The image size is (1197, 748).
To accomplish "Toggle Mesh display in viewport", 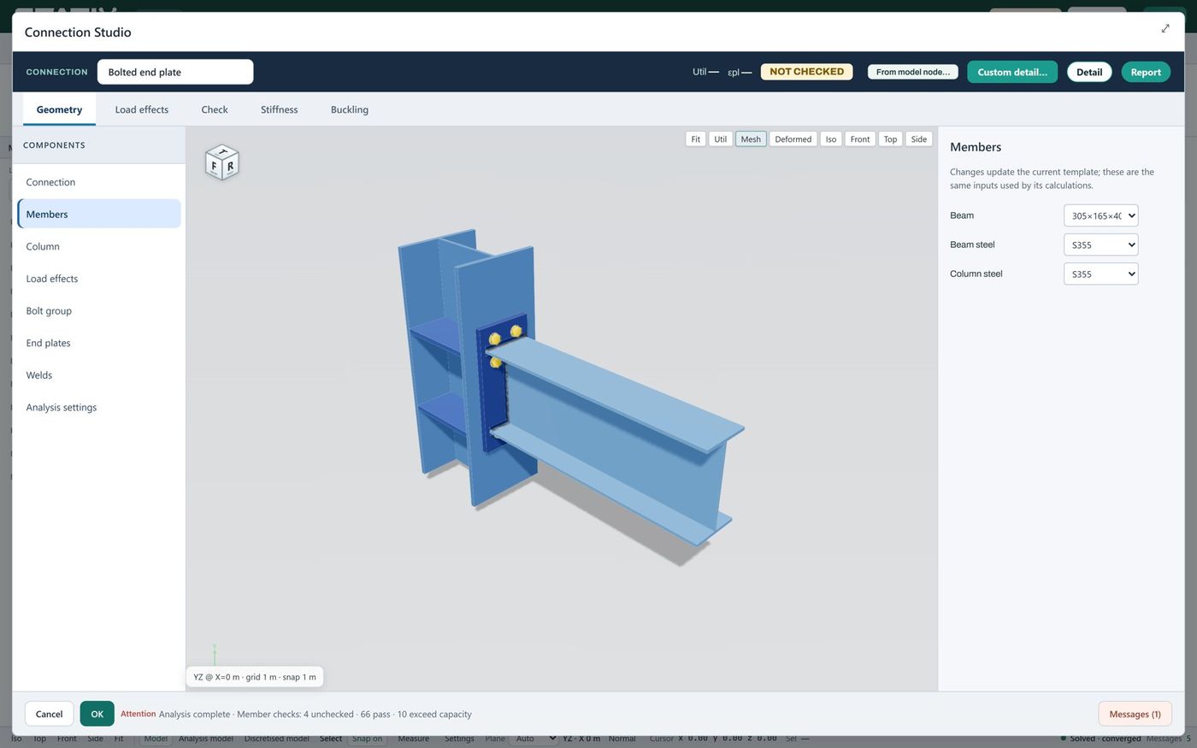I will click(x=751, y=139).
